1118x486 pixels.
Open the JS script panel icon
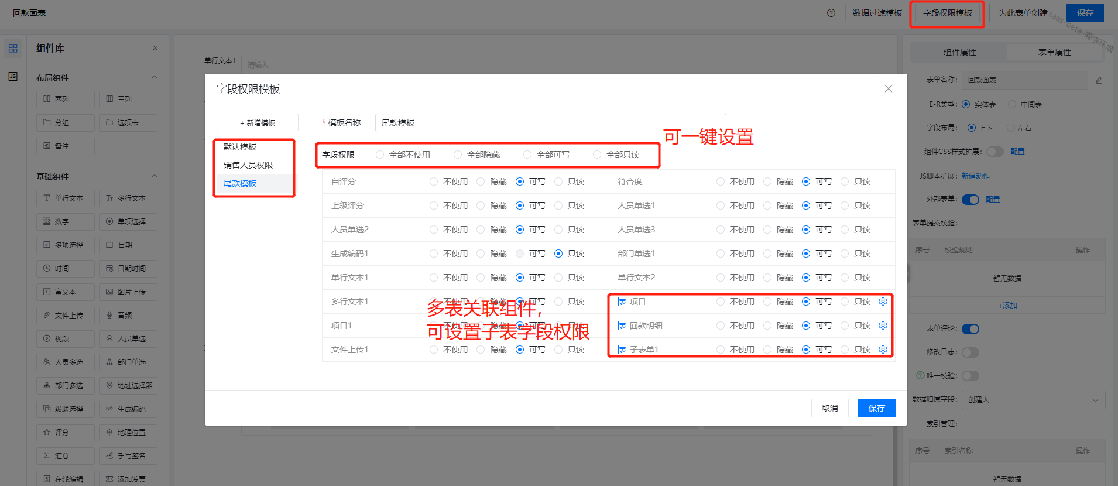pyautogui.click(x=13, y=77)
